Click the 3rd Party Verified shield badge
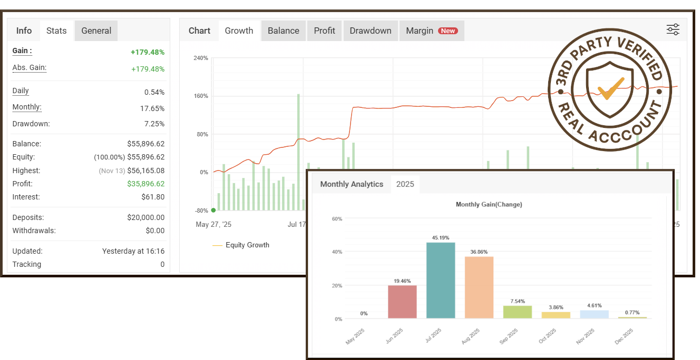The height and width of the screenshot is (360, 700). tap(610, 89)
